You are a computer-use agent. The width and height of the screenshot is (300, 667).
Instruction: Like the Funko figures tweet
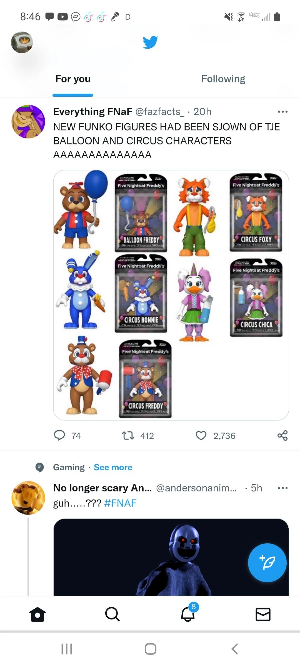(x=201, y=435)
